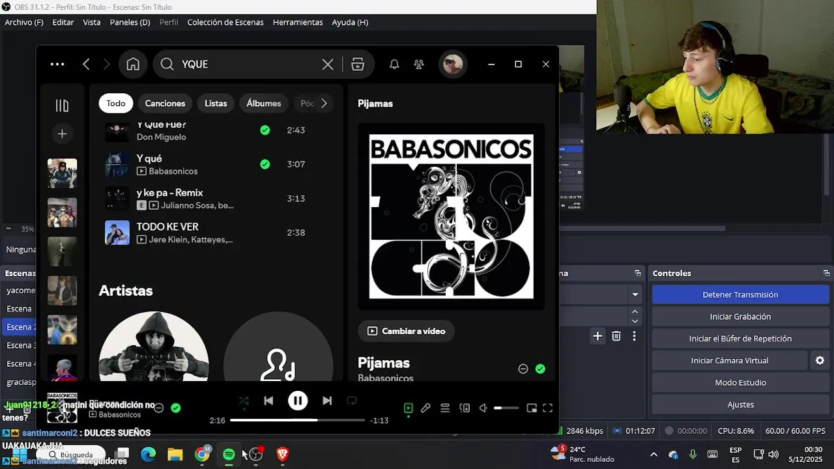Click Cambiar a vídeo button
Screen dimensions: 834x469
pyautogui.click(x=406, y=331)
